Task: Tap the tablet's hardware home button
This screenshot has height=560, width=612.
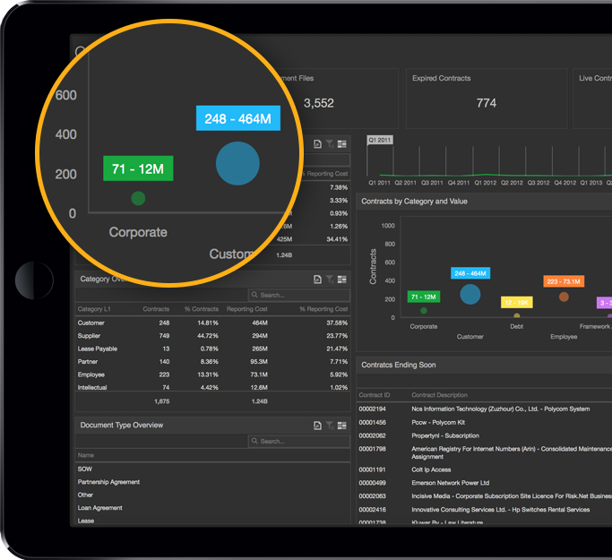Action: coord(34,280)
